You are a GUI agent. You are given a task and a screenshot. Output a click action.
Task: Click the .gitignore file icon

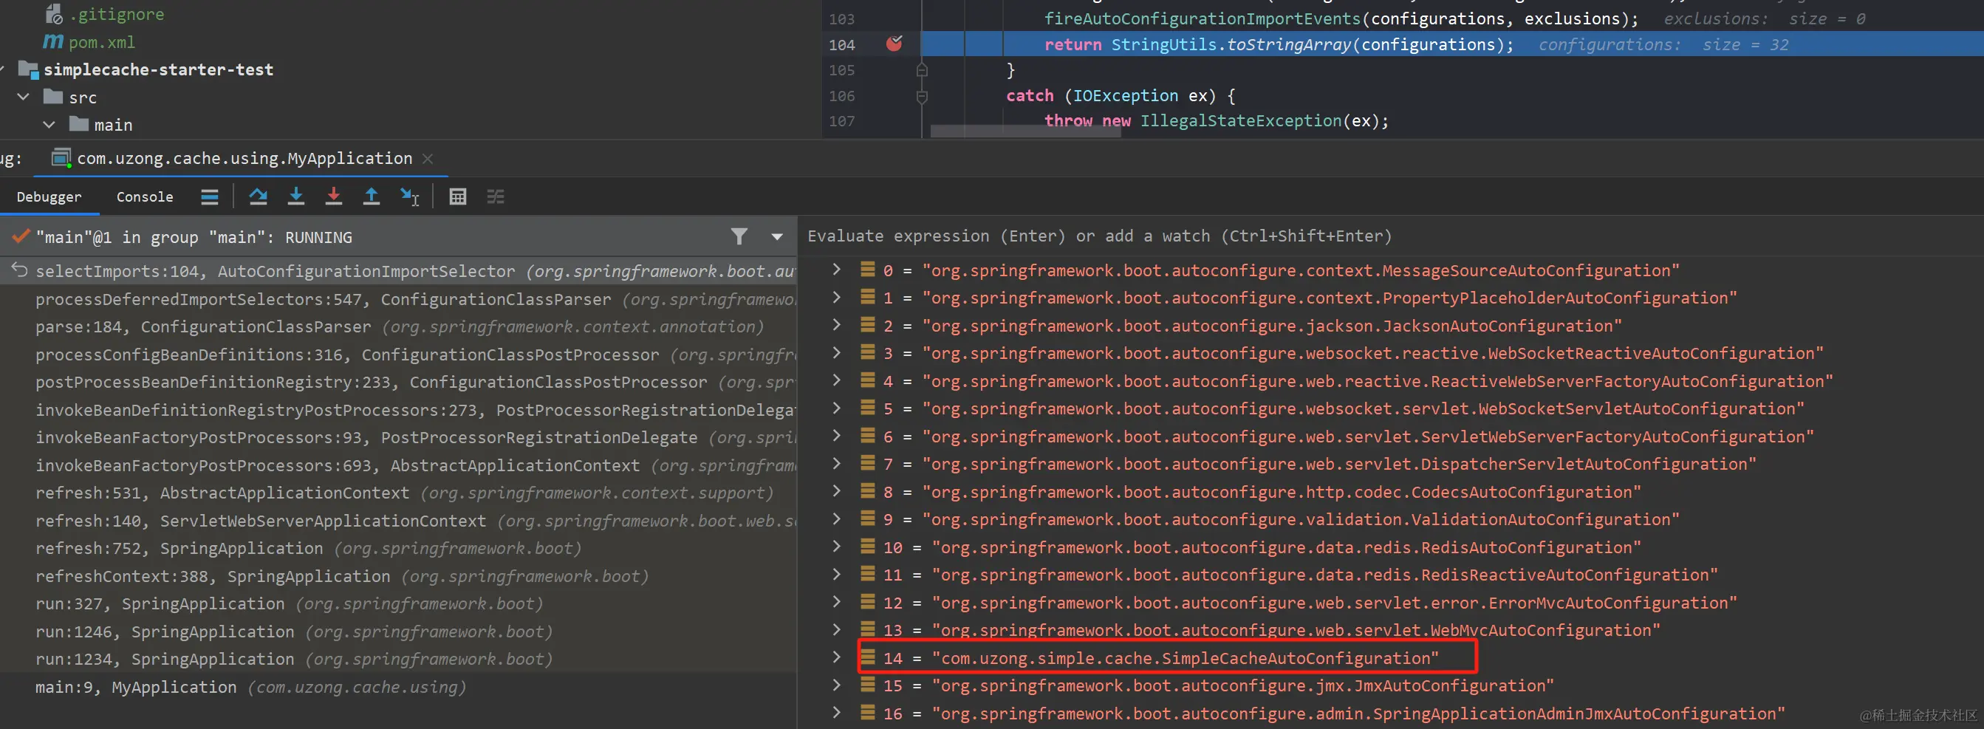click(54, 14)
